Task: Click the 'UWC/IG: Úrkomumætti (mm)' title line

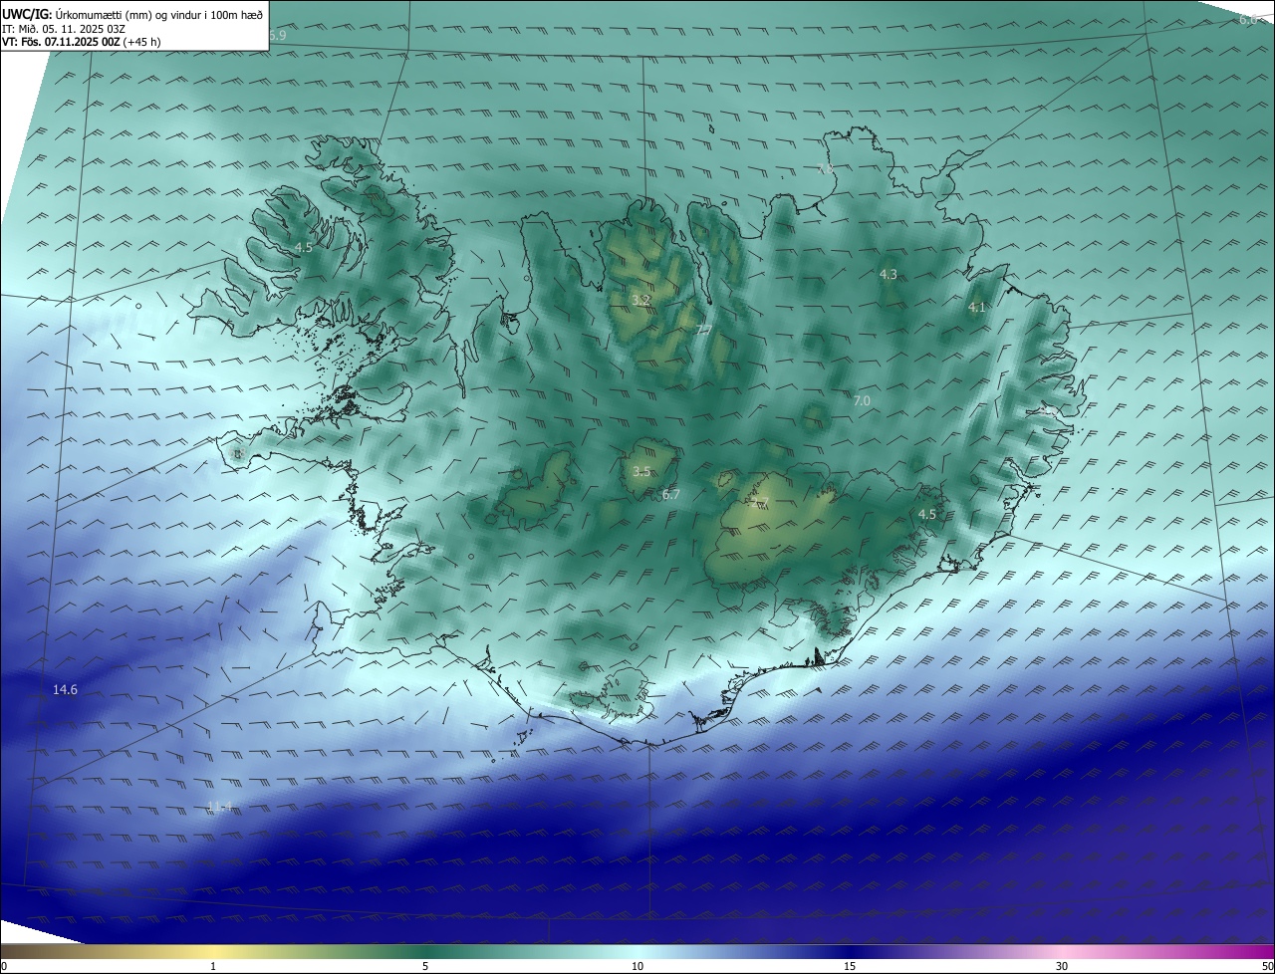Action: (132, 14)
